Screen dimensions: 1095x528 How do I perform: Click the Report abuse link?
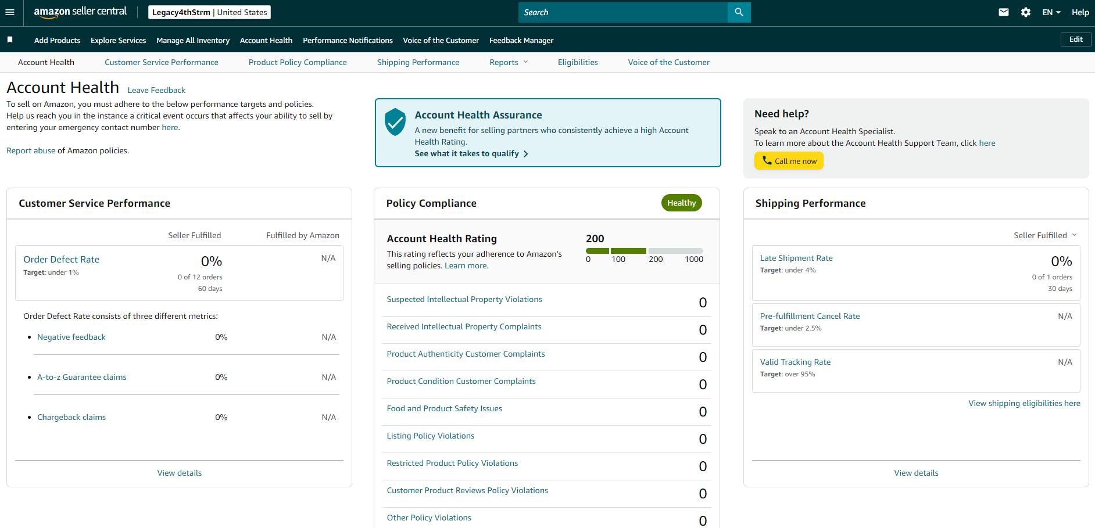[x=31, y=150]
